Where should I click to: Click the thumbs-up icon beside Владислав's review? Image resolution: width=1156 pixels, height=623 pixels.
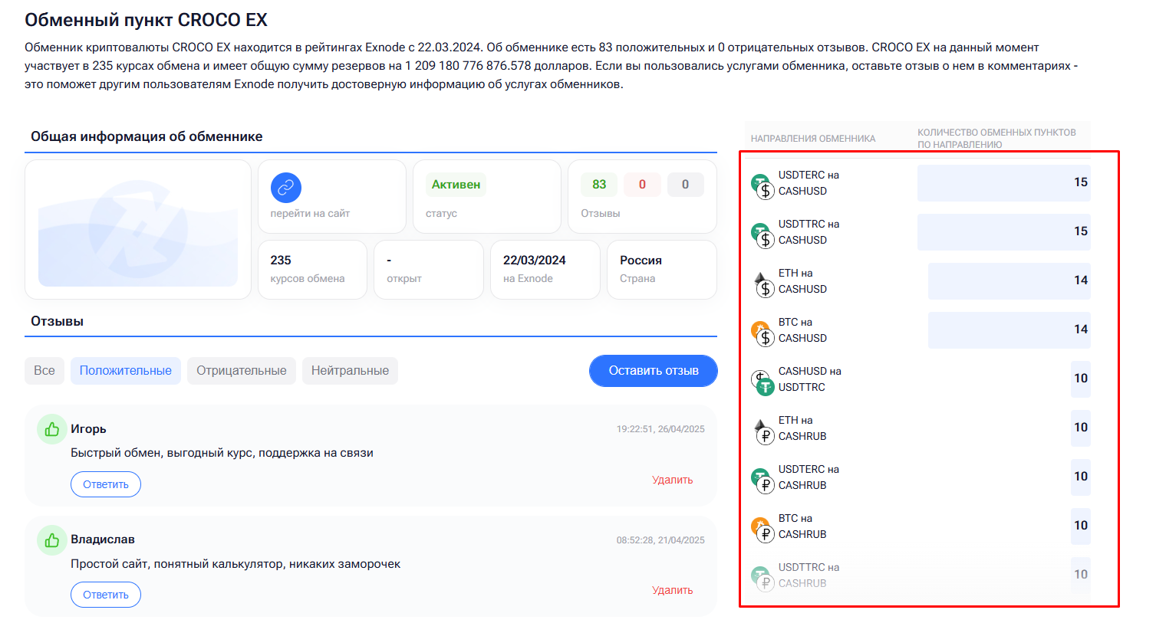click(x=52, y=540)
